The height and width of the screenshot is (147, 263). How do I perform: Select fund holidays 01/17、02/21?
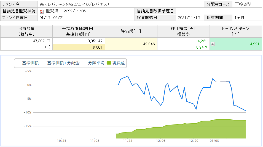coord(52,18)
